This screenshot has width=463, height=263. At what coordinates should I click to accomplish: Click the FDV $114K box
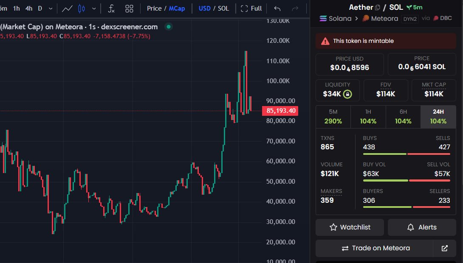[x=386, y=90]
